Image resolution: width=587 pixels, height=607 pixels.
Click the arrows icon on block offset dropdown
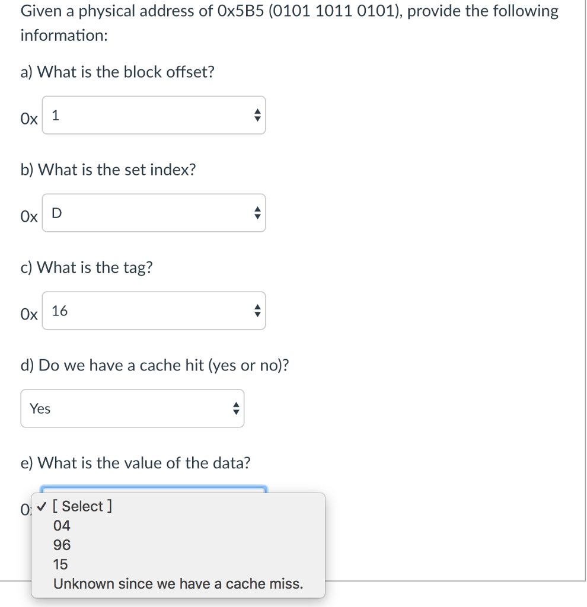(257, 116)
